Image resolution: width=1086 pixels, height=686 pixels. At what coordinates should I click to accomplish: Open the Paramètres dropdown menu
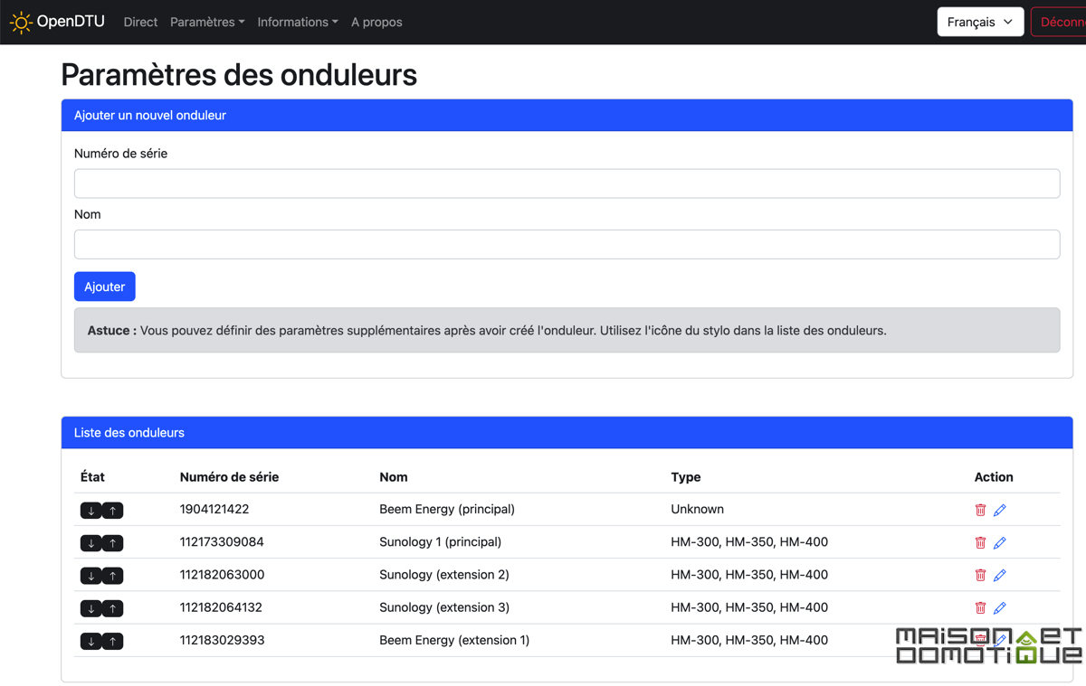207,22
